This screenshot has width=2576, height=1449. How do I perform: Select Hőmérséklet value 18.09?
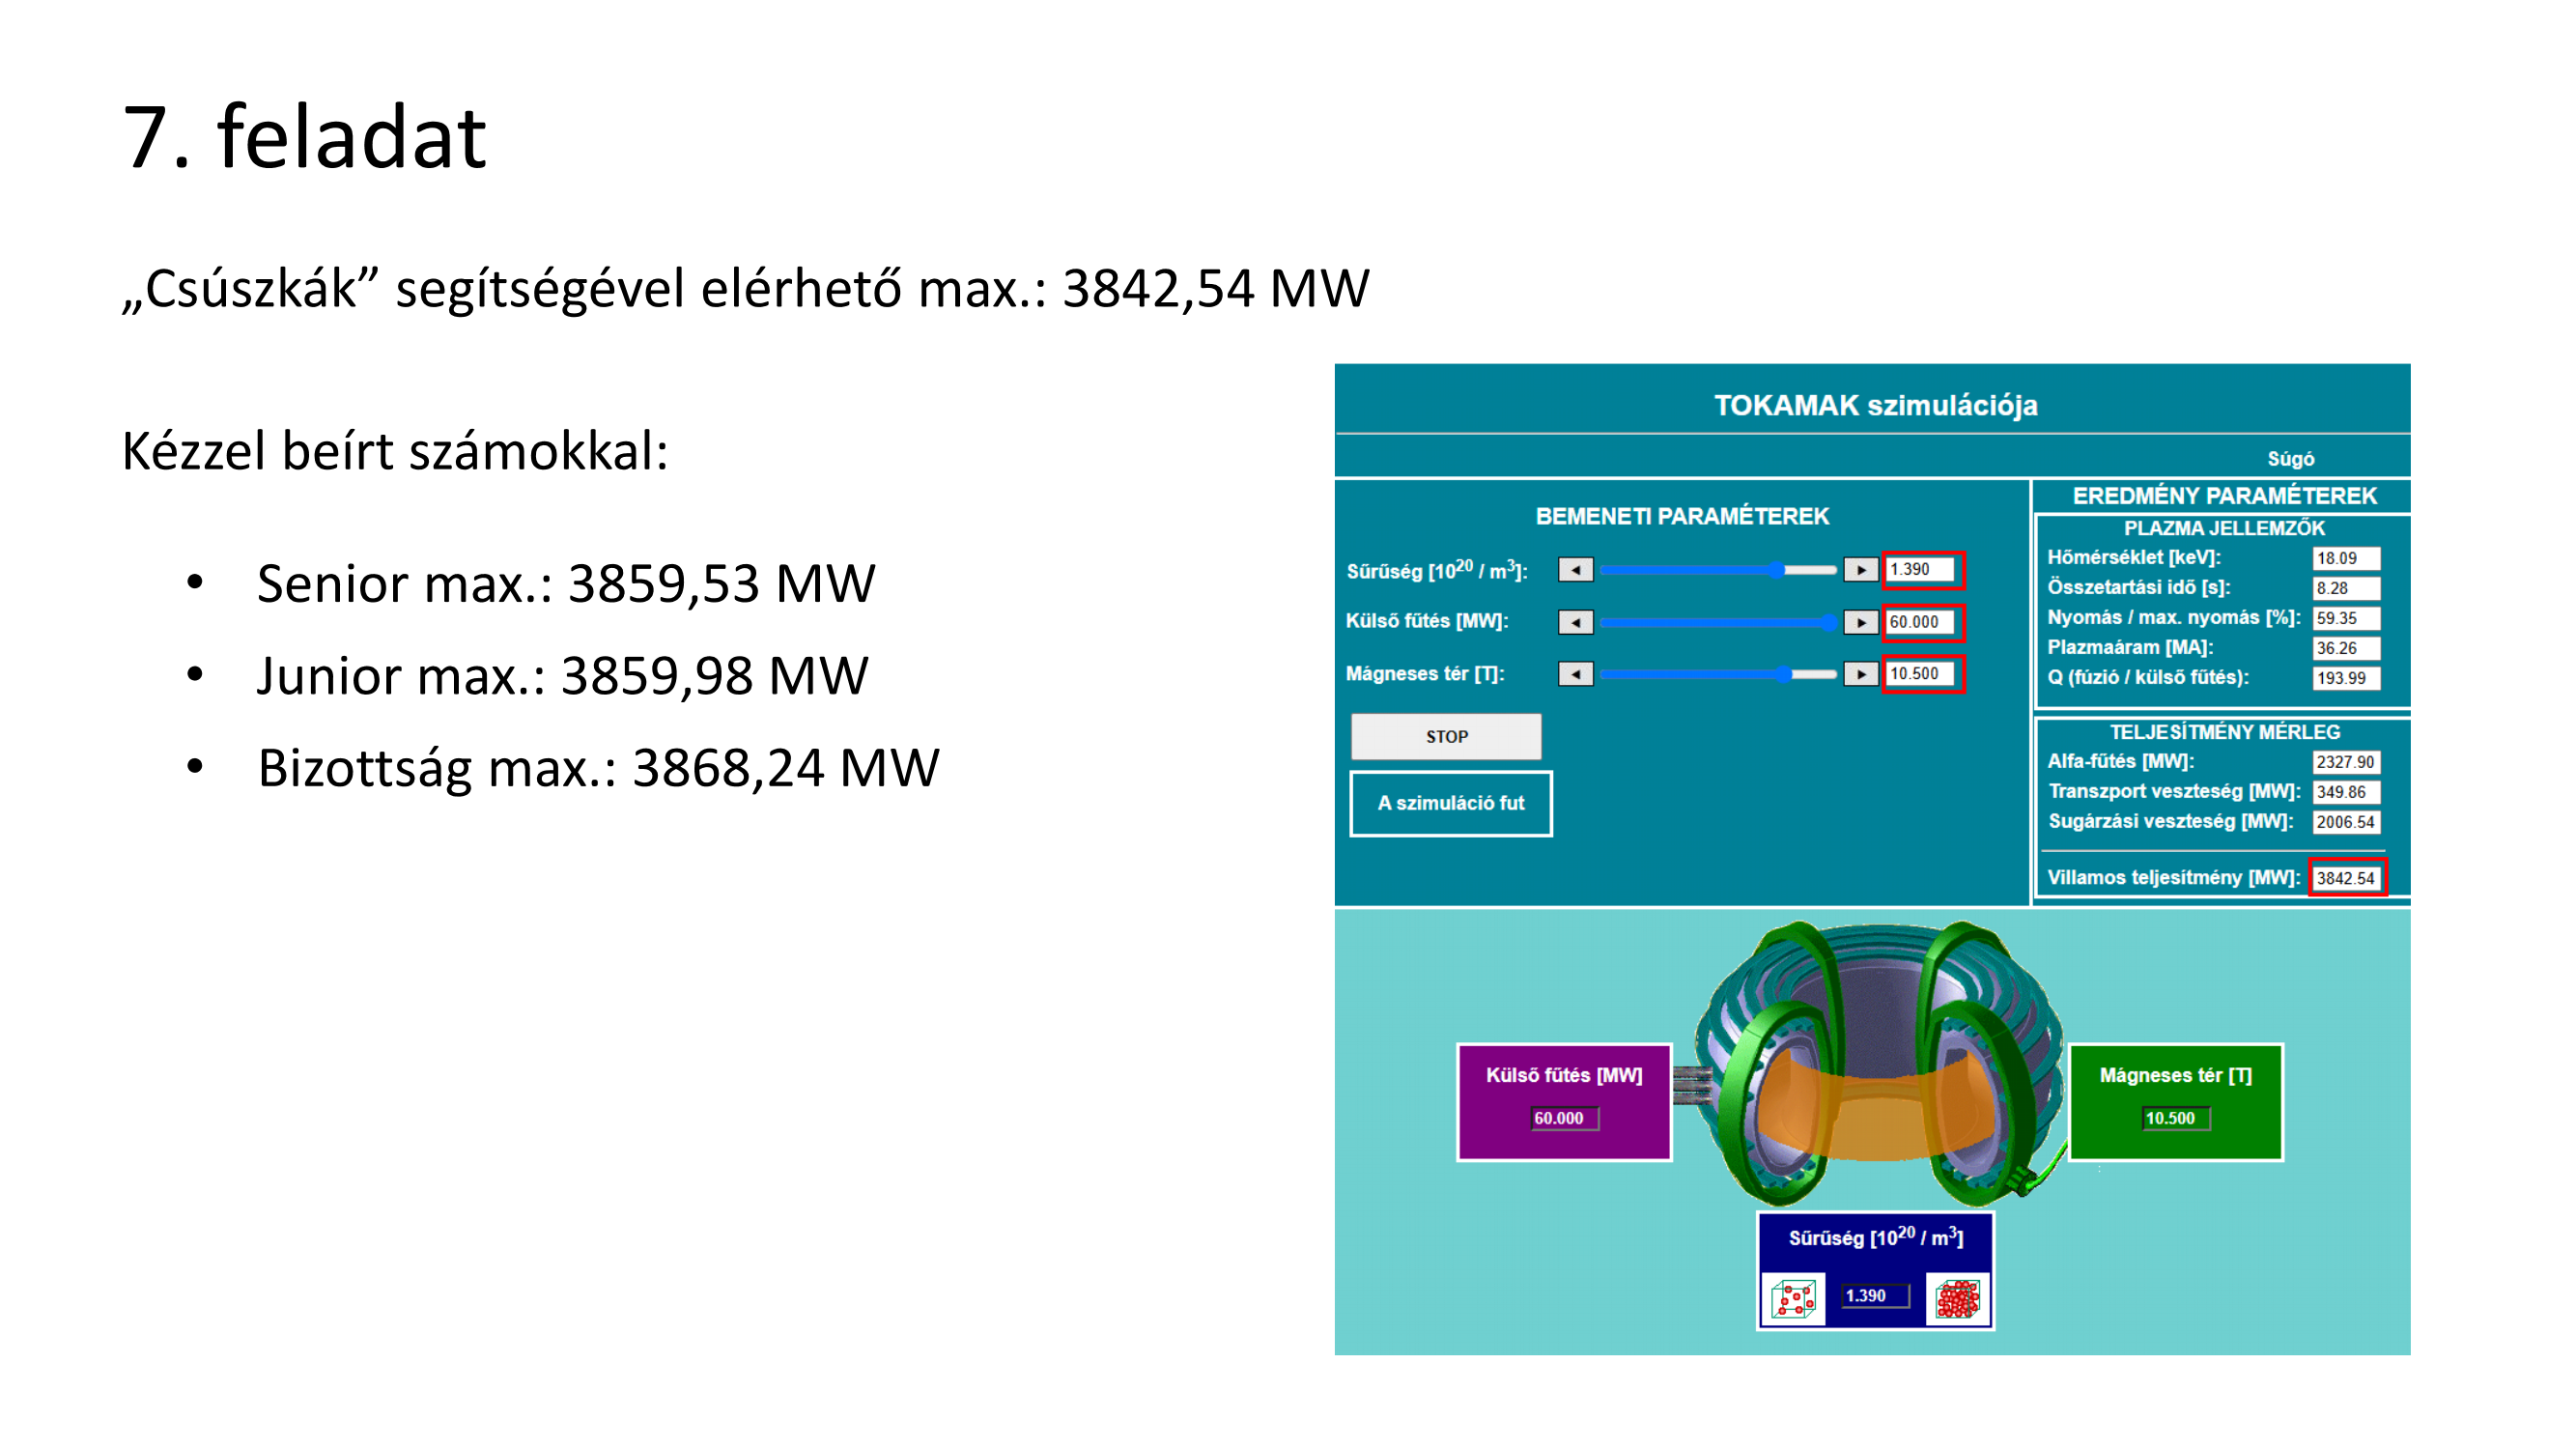click(2346, 558)
